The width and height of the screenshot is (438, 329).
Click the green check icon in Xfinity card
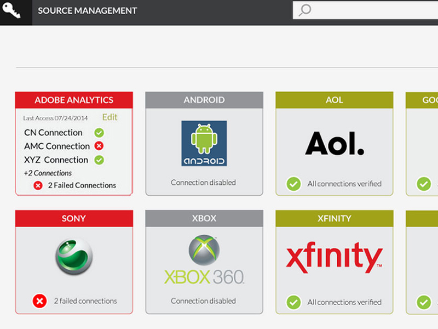(x=293, y=302)
